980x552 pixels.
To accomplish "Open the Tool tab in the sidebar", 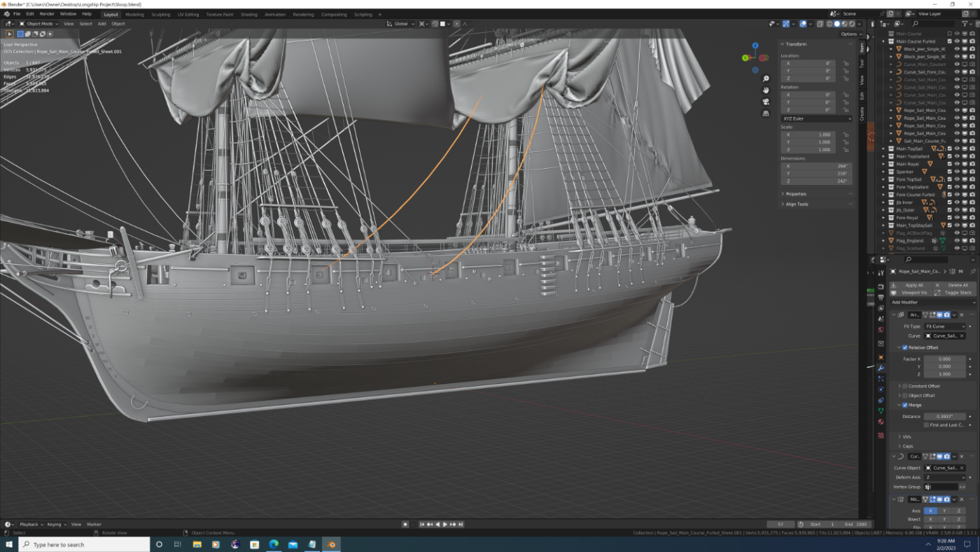I will point(862,63).
